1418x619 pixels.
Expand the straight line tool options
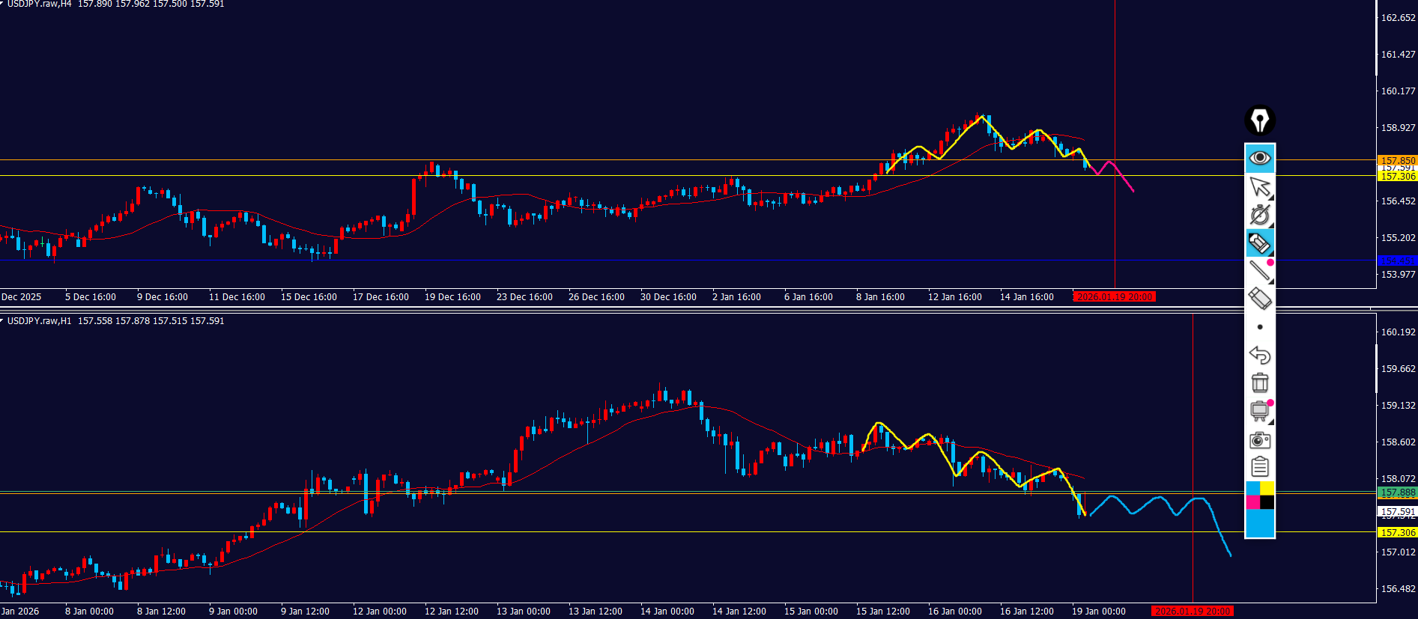pyautogui.click(x=1260, y=271)
